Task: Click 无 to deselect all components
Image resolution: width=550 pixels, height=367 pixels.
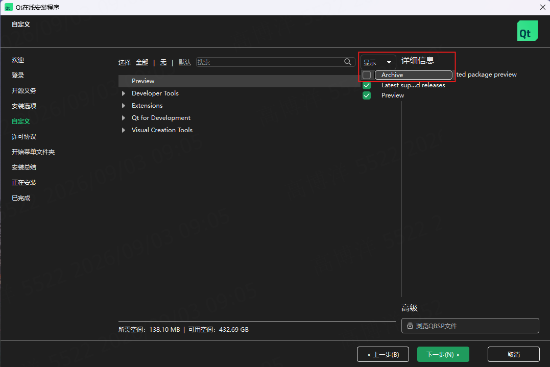Action: (x=163, y=62)
